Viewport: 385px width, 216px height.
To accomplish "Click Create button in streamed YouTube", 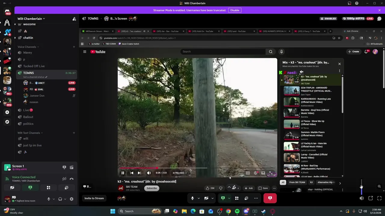I will [x=353, y=52].
